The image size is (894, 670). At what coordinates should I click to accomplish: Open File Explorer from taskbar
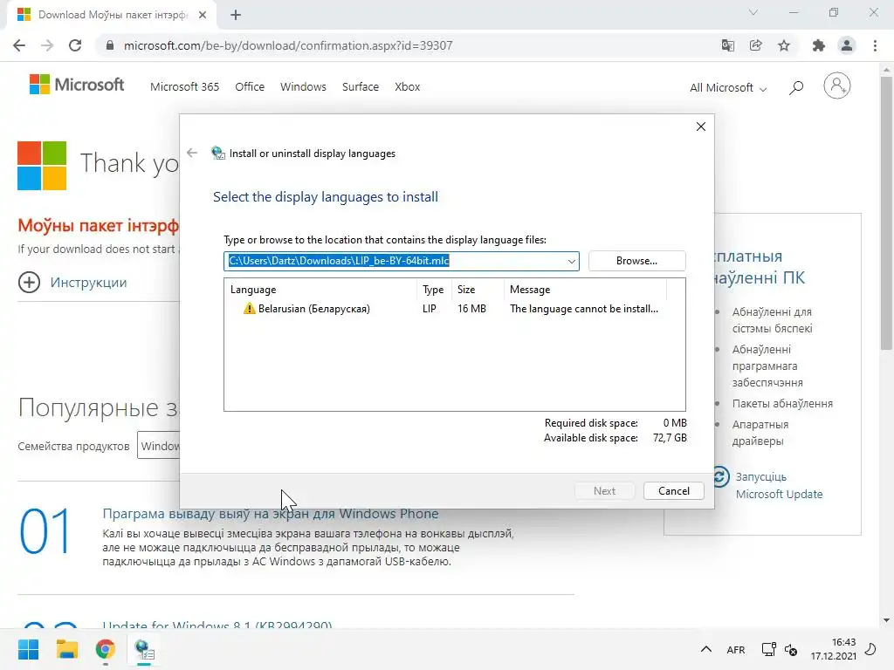coord(66,649)
